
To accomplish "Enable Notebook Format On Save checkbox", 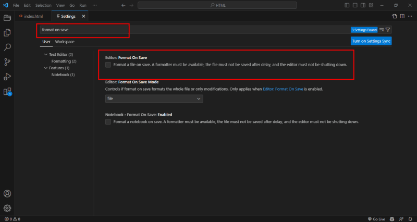I will (x=108, y=122).
